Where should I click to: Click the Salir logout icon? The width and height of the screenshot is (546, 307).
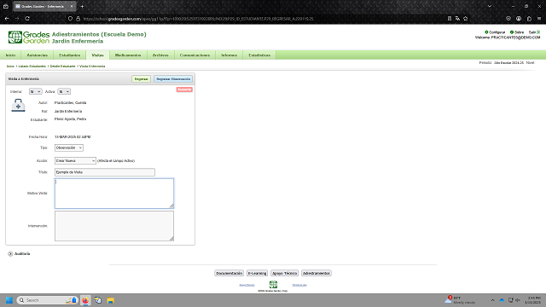(538, 32)
